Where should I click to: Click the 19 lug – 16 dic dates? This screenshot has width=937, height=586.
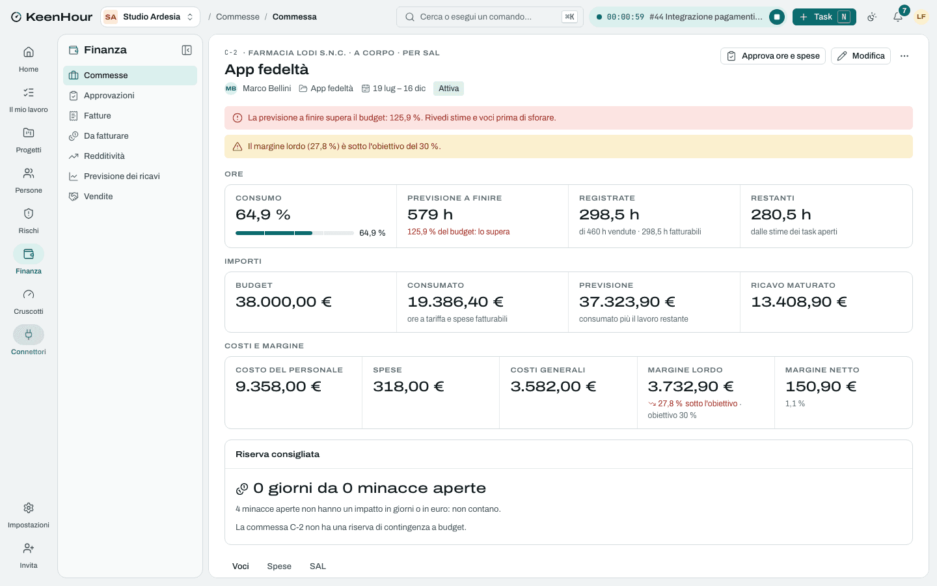tap(394, 89)
